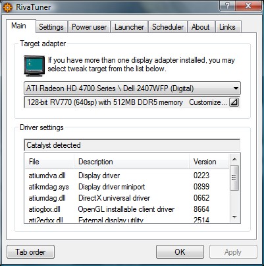Image resolution: width=264 pixels, height=266 pixels.
Task: Click the RivaTuner gear icon in title bar
Action: (7, 7)
